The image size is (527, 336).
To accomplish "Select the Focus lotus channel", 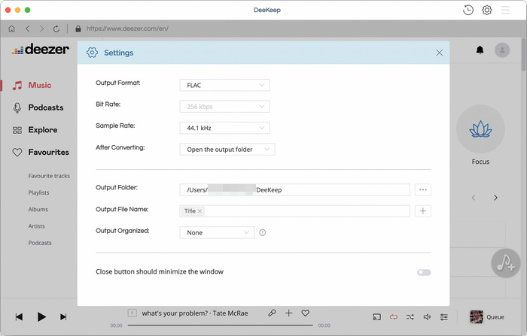I will point(480,129).
